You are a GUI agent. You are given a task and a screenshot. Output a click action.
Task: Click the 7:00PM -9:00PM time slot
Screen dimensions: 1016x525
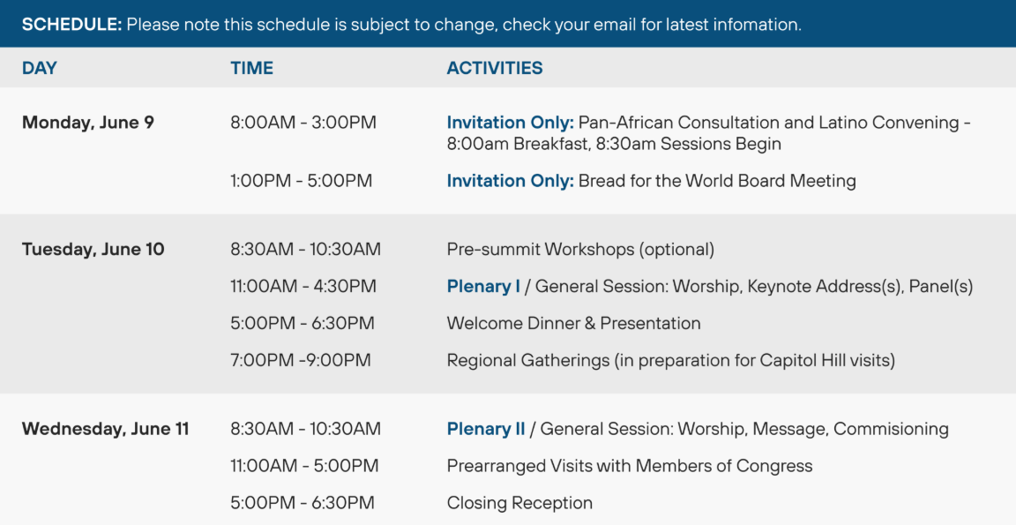click(301, 360)
